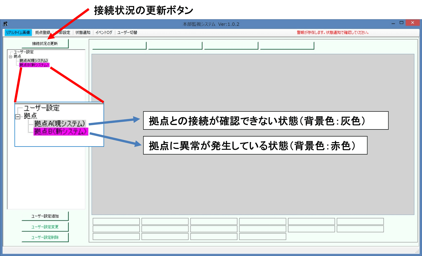Click the title 本部監視システム Ver:1.0.2
422x256 pixels.
[x=211, y=24]
